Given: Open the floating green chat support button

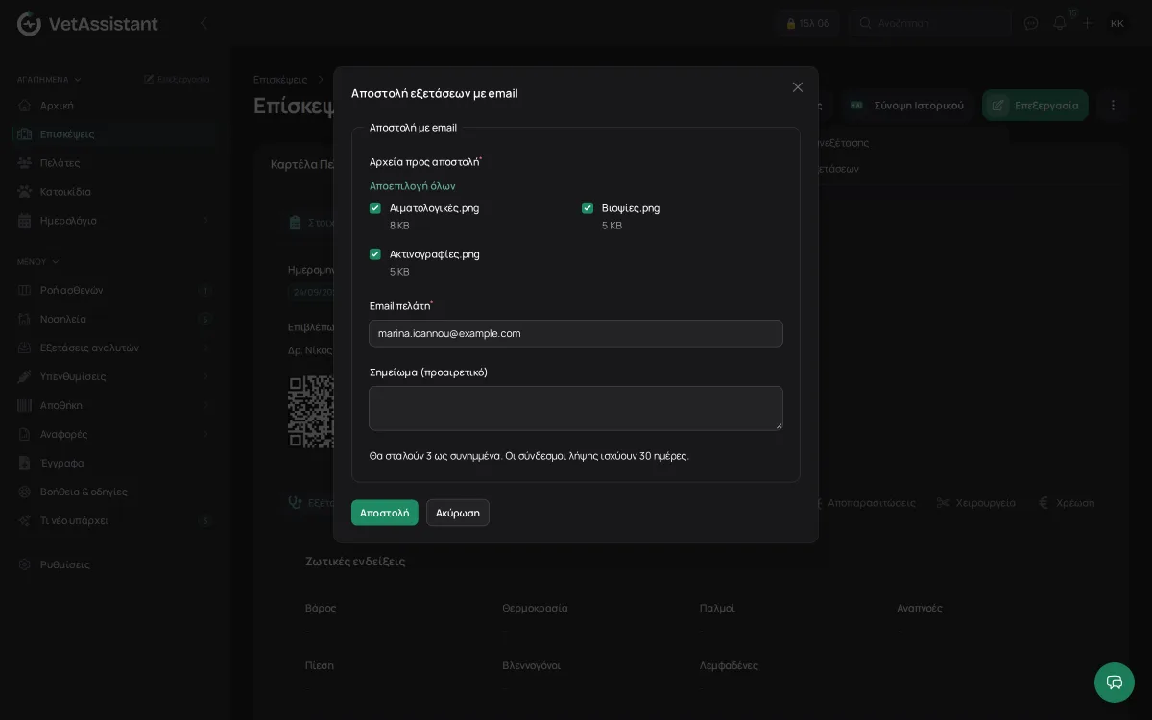Looking at the screenshot, I should (x=1115, y=683).
